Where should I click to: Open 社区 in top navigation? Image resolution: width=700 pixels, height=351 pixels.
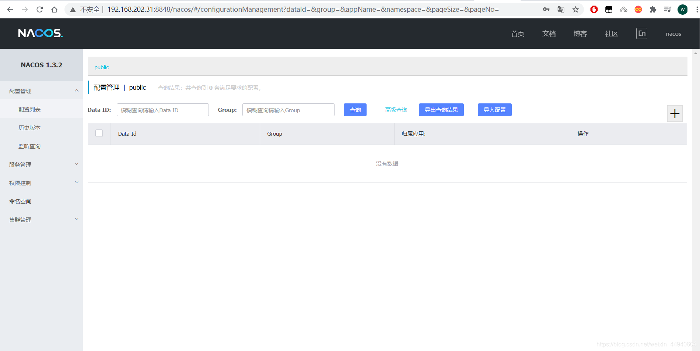[611, 33]
